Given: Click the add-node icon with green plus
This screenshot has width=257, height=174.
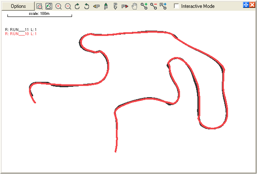Looking at the screenshot, I should (x=144, y=6).
